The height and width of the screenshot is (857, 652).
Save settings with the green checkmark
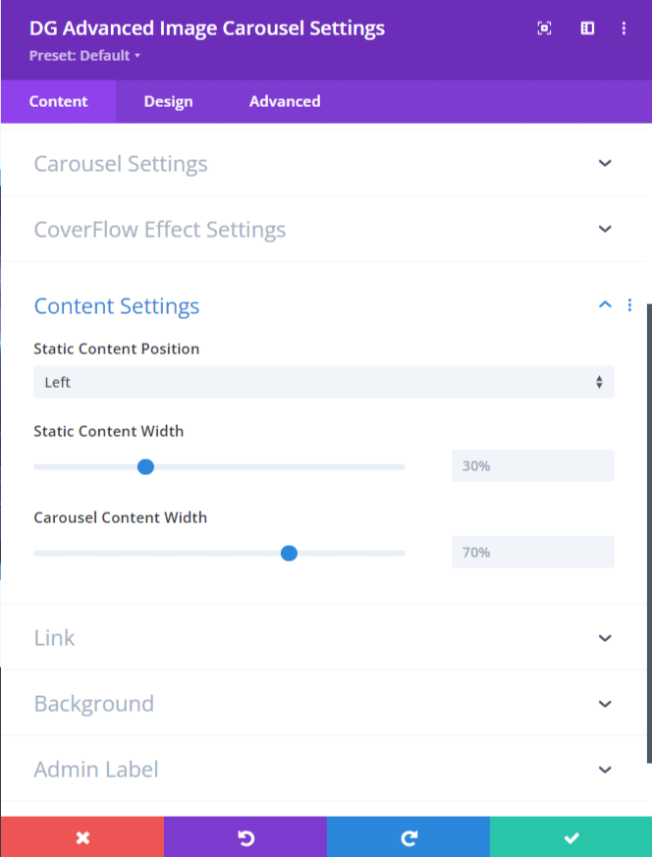click(571, 836)
